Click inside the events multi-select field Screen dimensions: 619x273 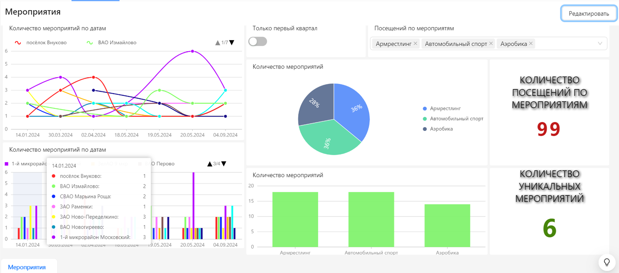pos(488,44)
